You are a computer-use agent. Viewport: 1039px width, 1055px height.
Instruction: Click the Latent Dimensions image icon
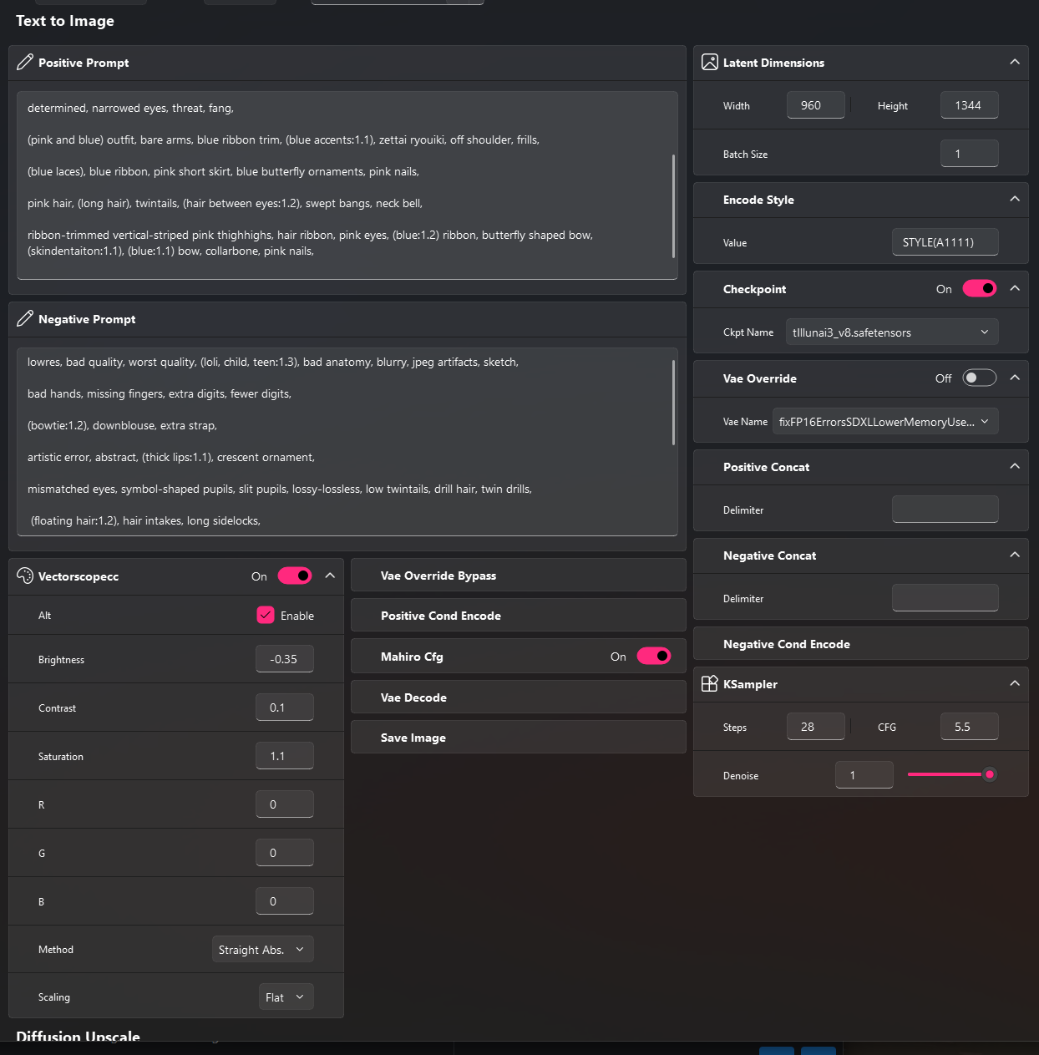pyautogui.click(x=710, y=63)
